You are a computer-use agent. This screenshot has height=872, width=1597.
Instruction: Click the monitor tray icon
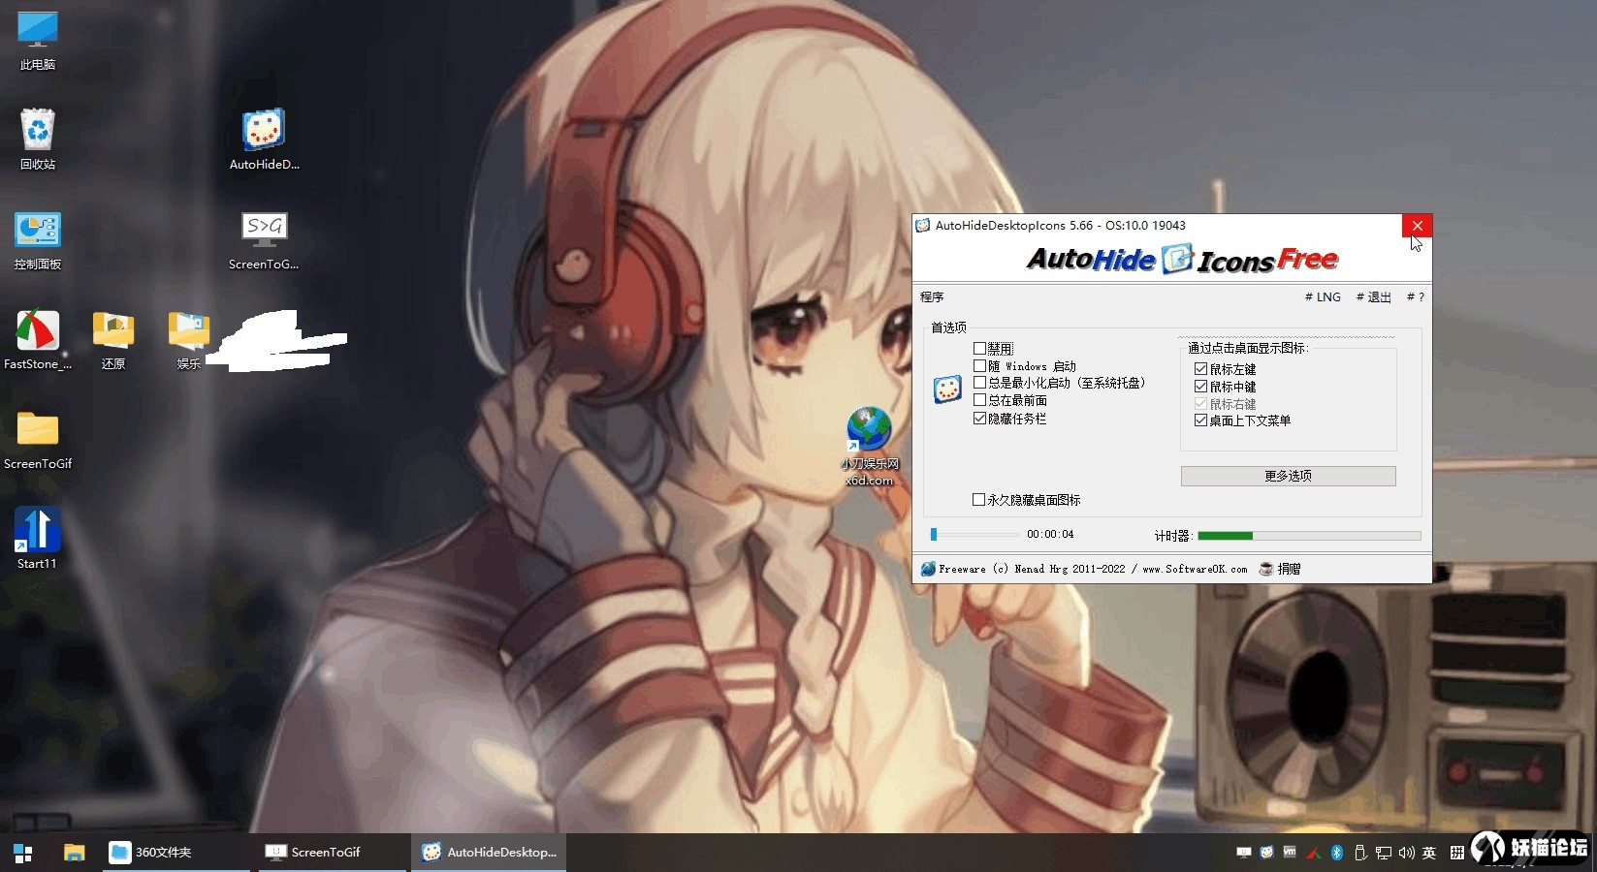coord(1244,853)
